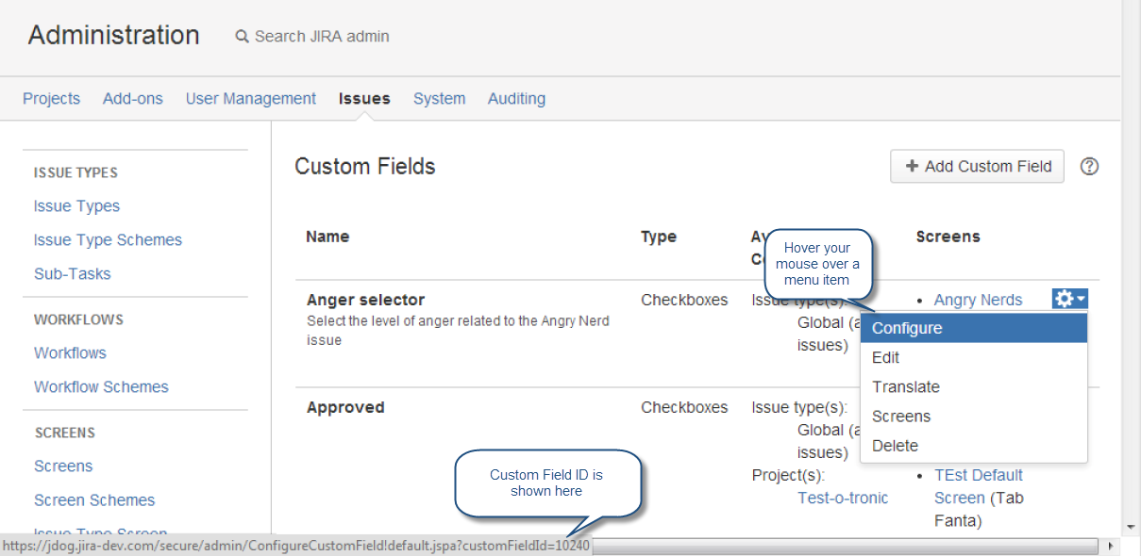Image resolution: width=1141 pixels, height=556 pixels.
Task: Open the gear dropdown for Anger selector
Action: tap(1069, 299)
